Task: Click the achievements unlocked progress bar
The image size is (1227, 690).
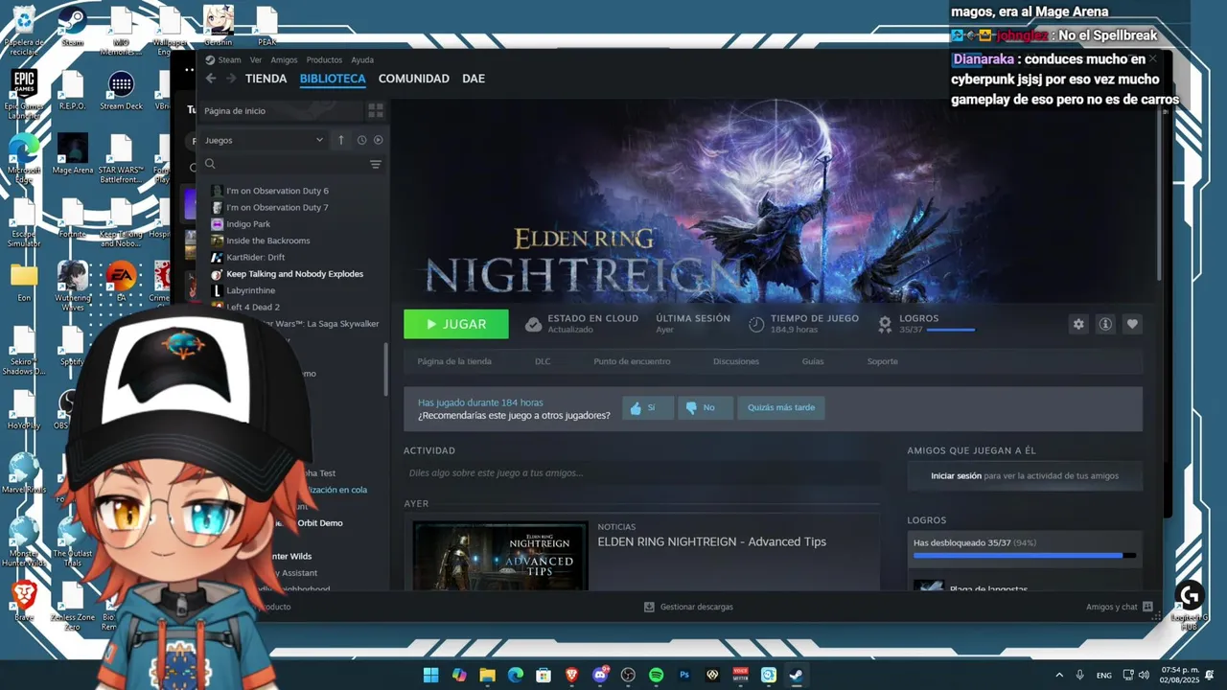Action: click(x=1025, y=555)
